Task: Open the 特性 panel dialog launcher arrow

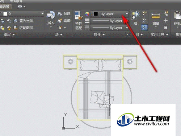Action: (x=127, y=35)
